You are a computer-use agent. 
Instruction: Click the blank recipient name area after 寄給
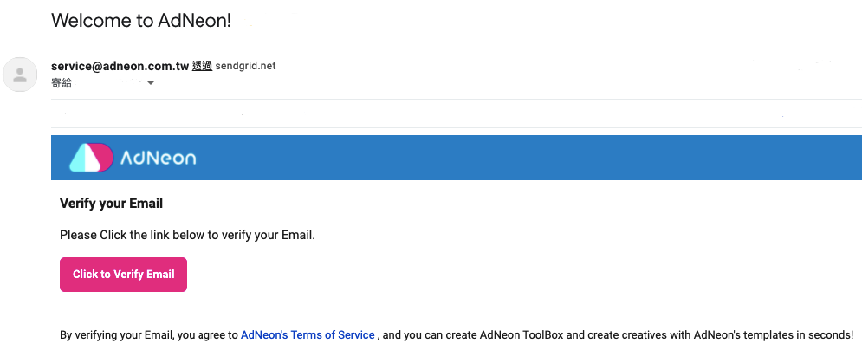[109, 83]
